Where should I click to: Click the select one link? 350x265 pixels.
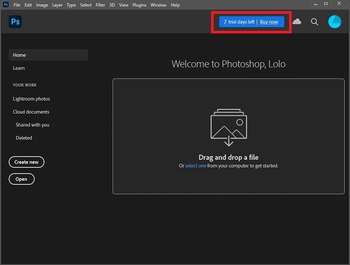tap(196, 166)
